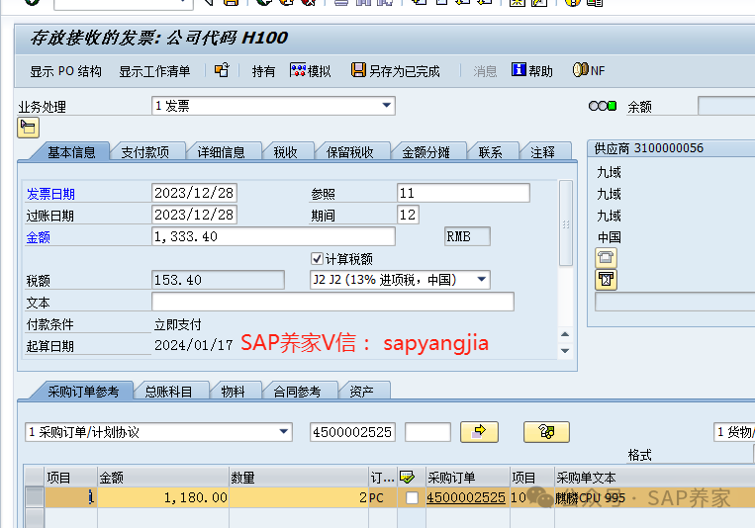Click the amount cell 1,180.00
Screen dimensions: 755x528
click(163, 497)
